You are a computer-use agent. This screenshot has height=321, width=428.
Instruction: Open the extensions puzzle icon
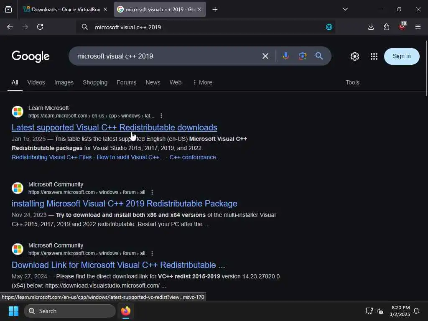pos(386,27)
